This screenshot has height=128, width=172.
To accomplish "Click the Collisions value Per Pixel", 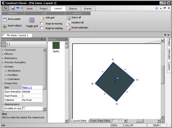I will point(32,100).
